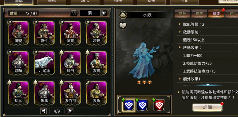Click the 紫 rarity filter box

90,13
